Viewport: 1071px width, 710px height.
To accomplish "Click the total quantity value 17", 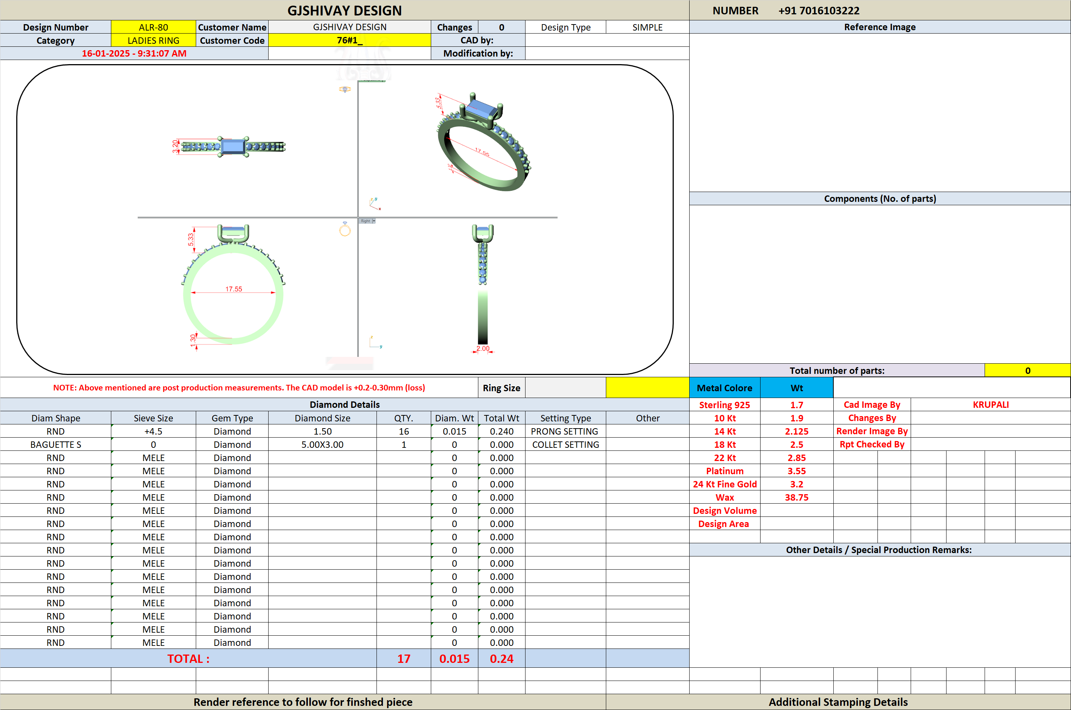I will (x=404, y=658).
